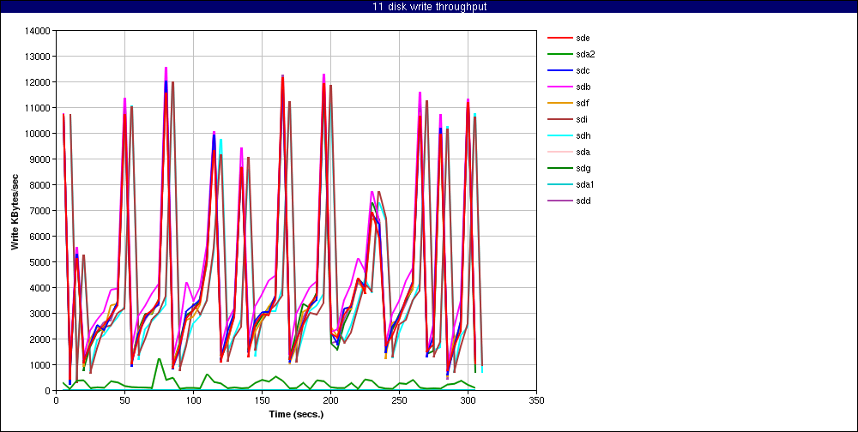Click the 250 x-axis tick label
Image resolution: width=858 pixels, height=432 pixels.
[399, 400]
